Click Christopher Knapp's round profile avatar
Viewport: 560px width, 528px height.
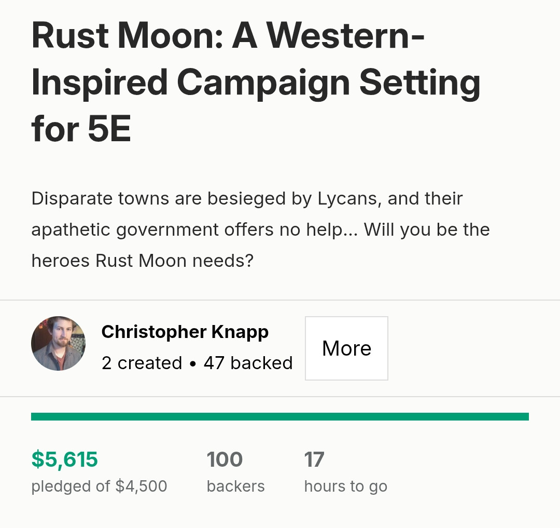[x=58, y=343]
